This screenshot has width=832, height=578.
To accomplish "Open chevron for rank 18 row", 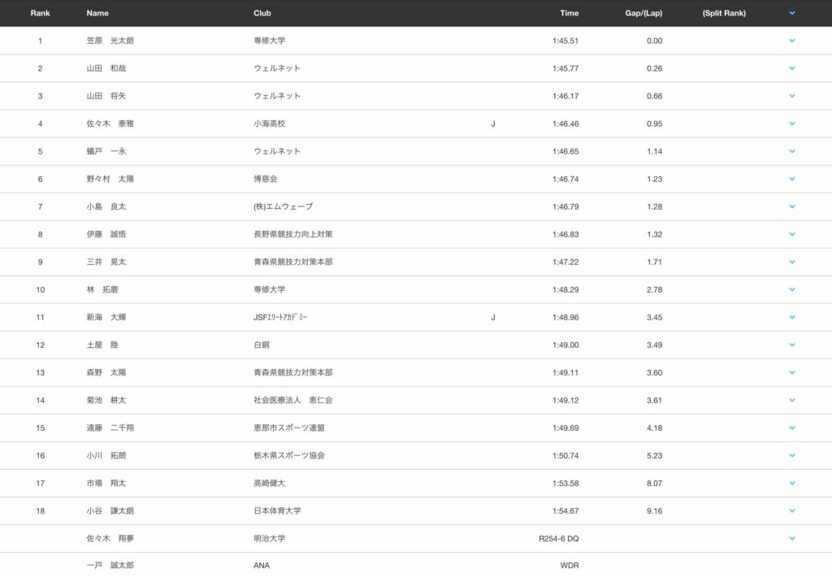I will click(791, 511).
